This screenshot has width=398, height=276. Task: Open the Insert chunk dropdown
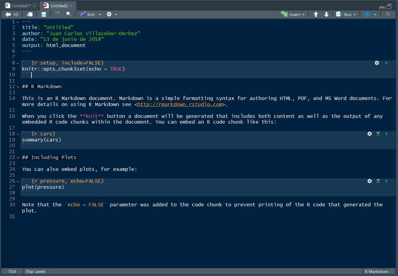point(303,14)
